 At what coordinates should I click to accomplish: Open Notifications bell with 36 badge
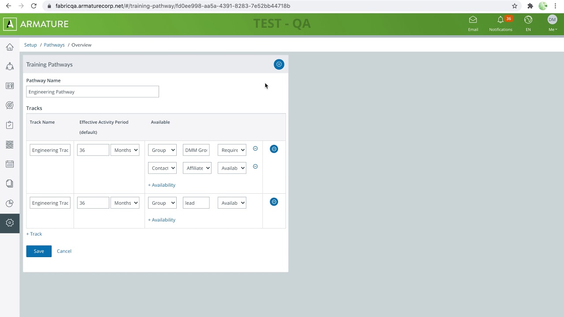(x=501, y=24)
